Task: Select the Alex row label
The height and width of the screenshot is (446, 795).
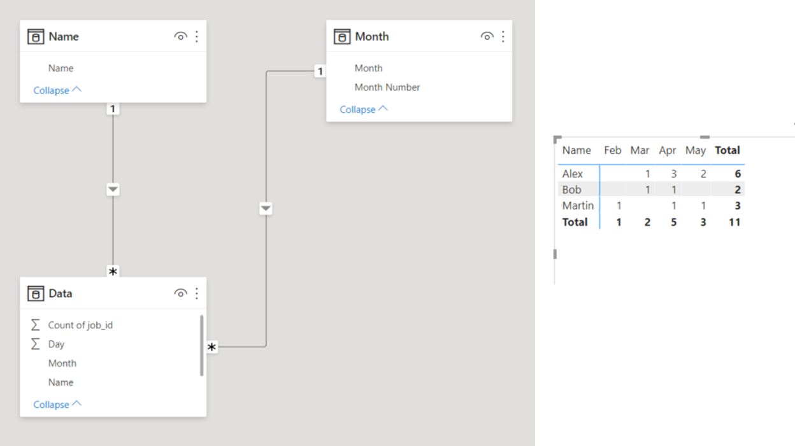Action: tap(572, 174)
